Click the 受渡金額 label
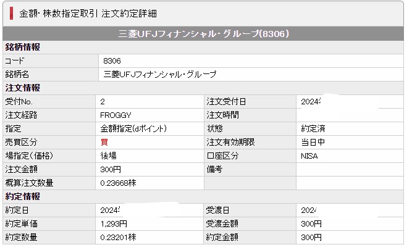The image size is (412, 250). pyautogui.click(x=222, y=223)
